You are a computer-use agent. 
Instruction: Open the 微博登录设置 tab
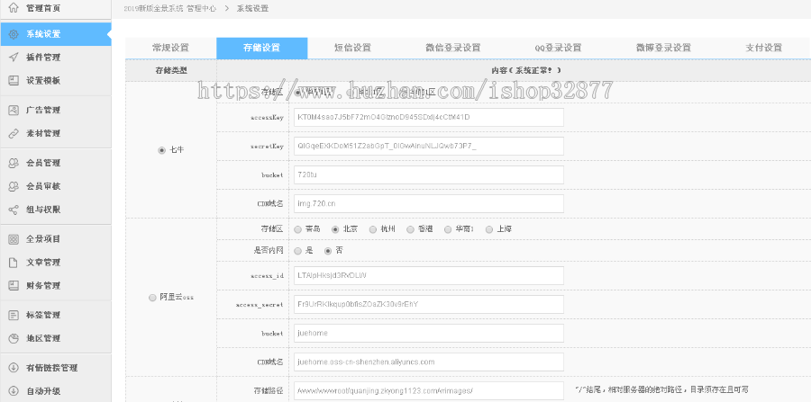click(663, 48)
